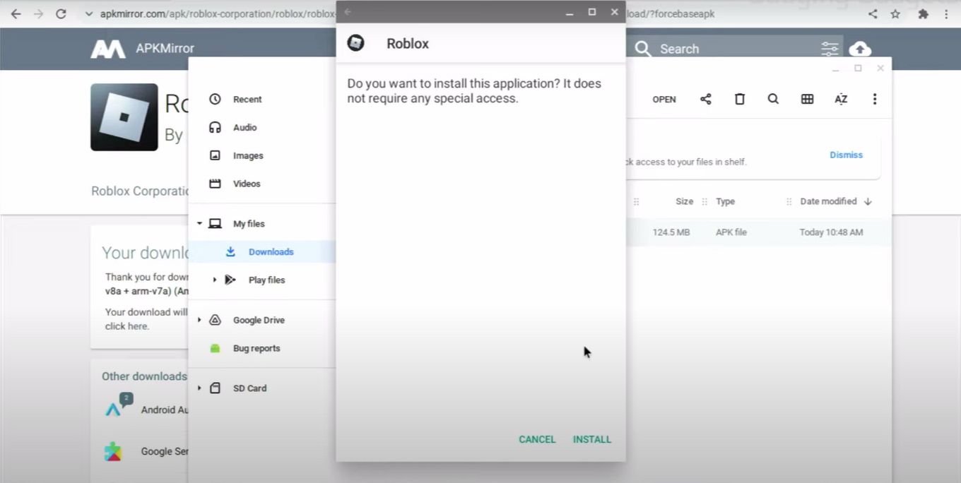Open the Videos category

click(x=246, y=184)
